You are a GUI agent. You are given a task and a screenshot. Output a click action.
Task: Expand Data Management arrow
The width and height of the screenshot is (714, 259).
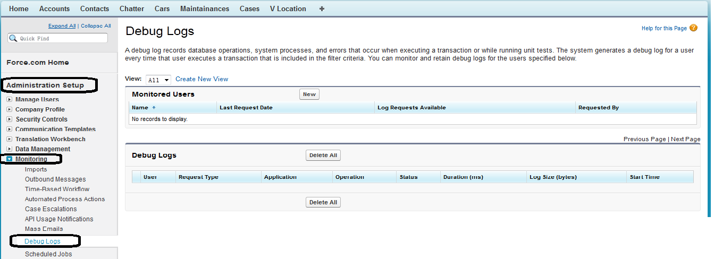point(9,149)
